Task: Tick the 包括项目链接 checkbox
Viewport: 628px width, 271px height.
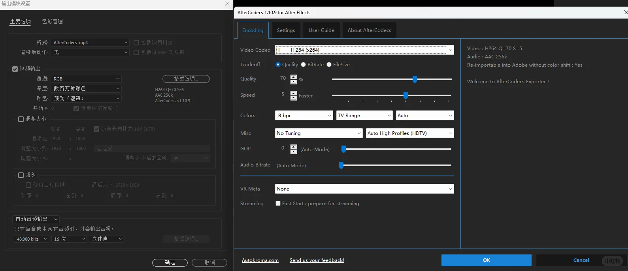Action: pyautogui.click(x=136, y=43)
